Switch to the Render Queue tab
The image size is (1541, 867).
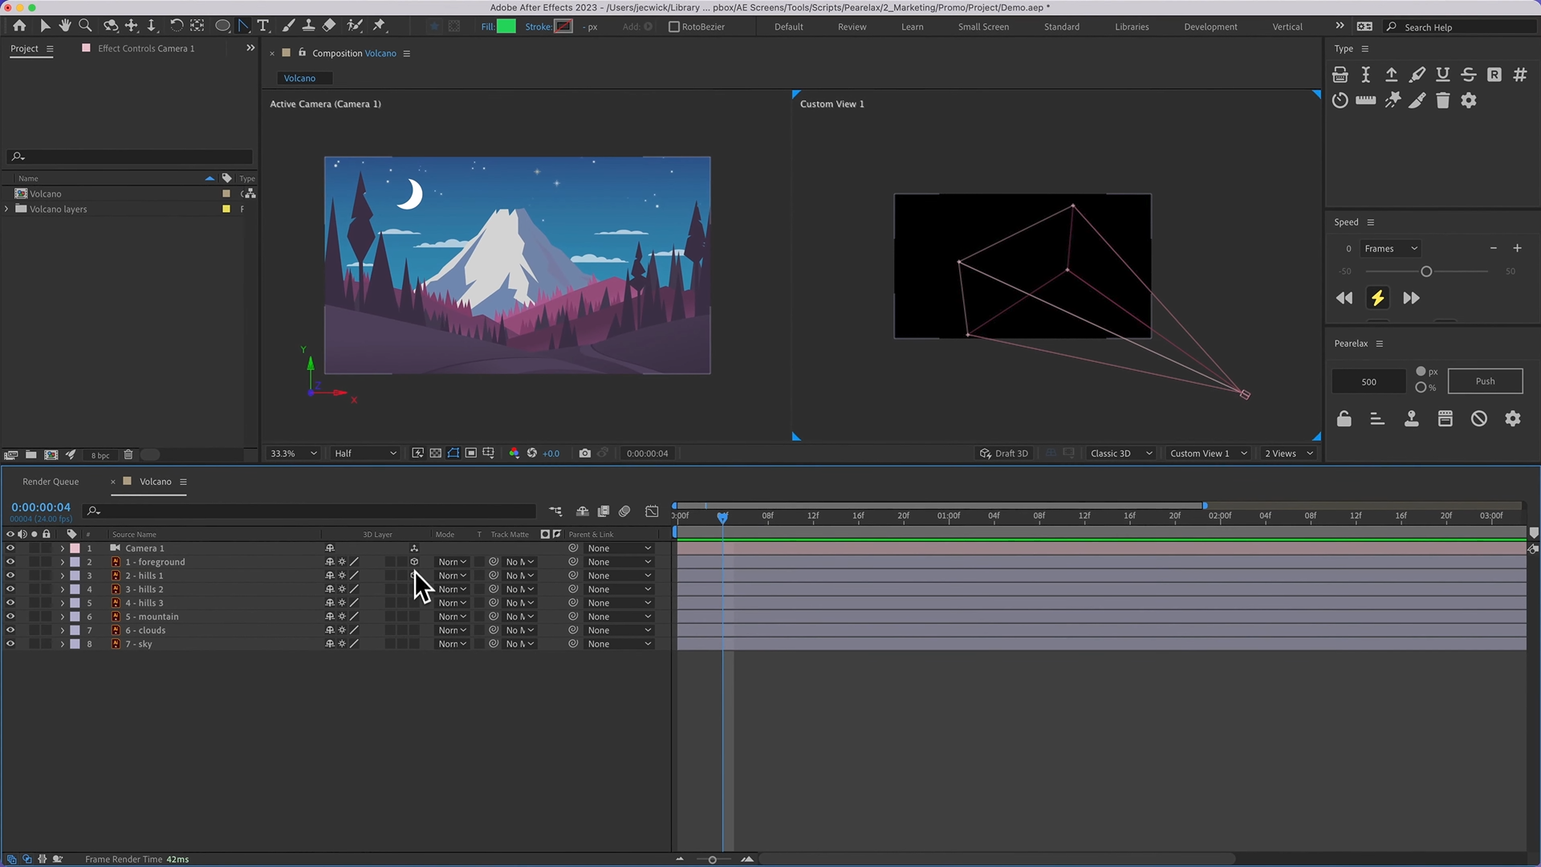pyautogui.click(x=51, y=482)
